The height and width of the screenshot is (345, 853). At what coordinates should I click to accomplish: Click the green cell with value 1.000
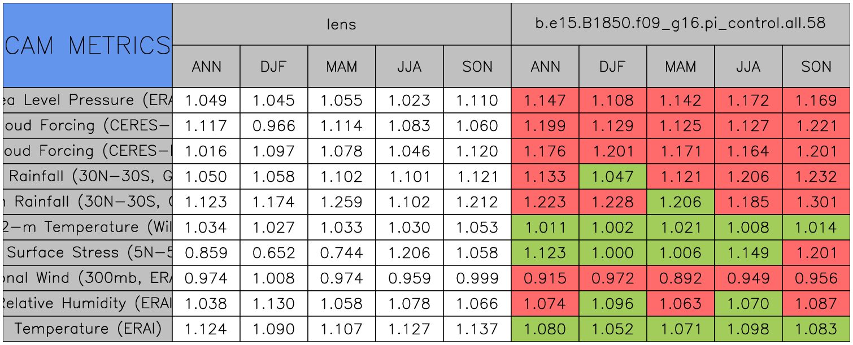tap(612, 253)
